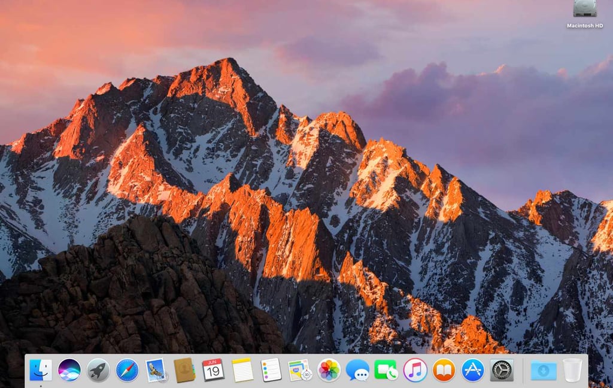The image size is (613, 388).
Task: Open System Preferences gear icon
Action: click(502, 370)
